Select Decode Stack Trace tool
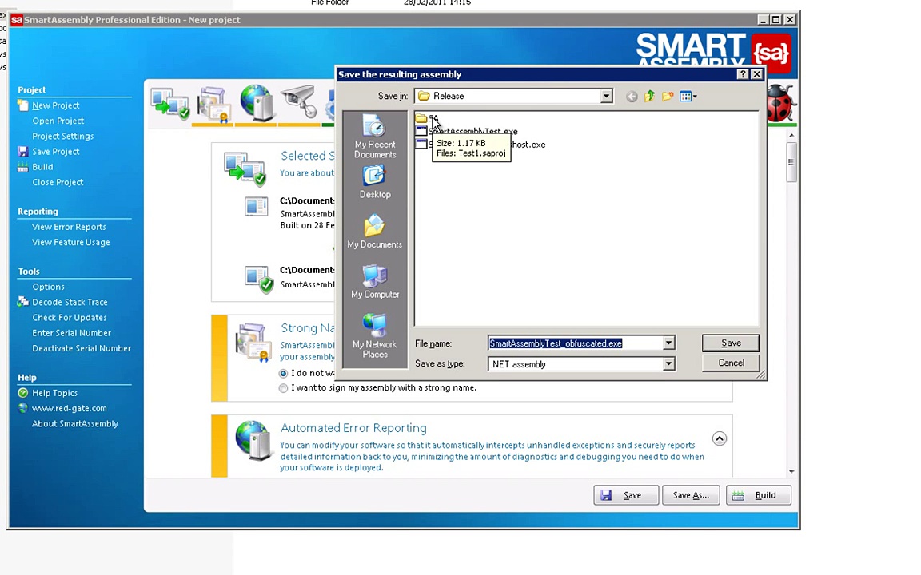921x575 pixels. (70, 303)
